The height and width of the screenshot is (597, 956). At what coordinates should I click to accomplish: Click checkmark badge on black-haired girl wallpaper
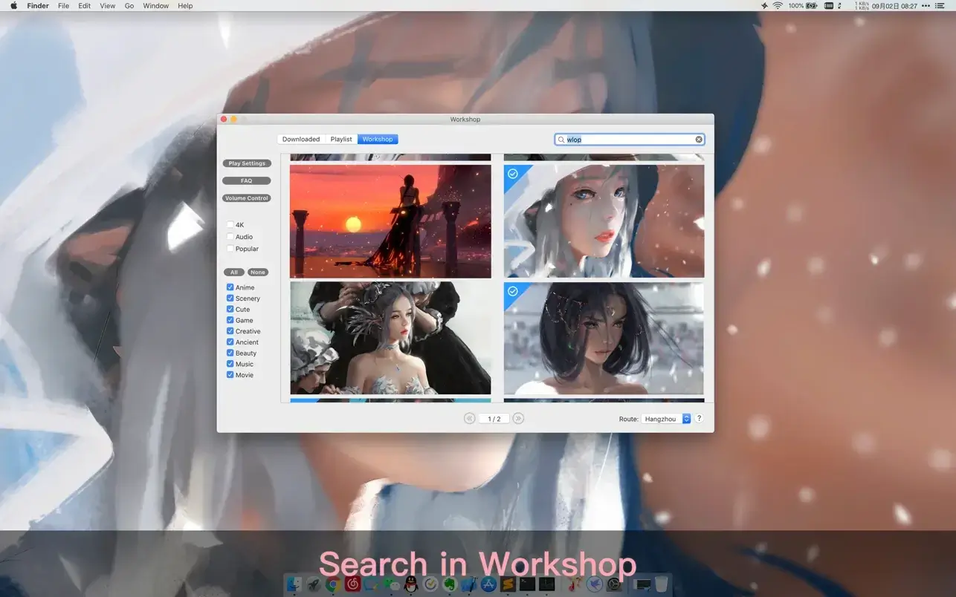[512, 291]
